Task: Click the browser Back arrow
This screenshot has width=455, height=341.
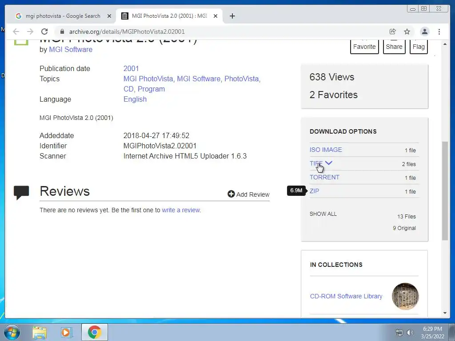Action: click(x=16, y=32)
